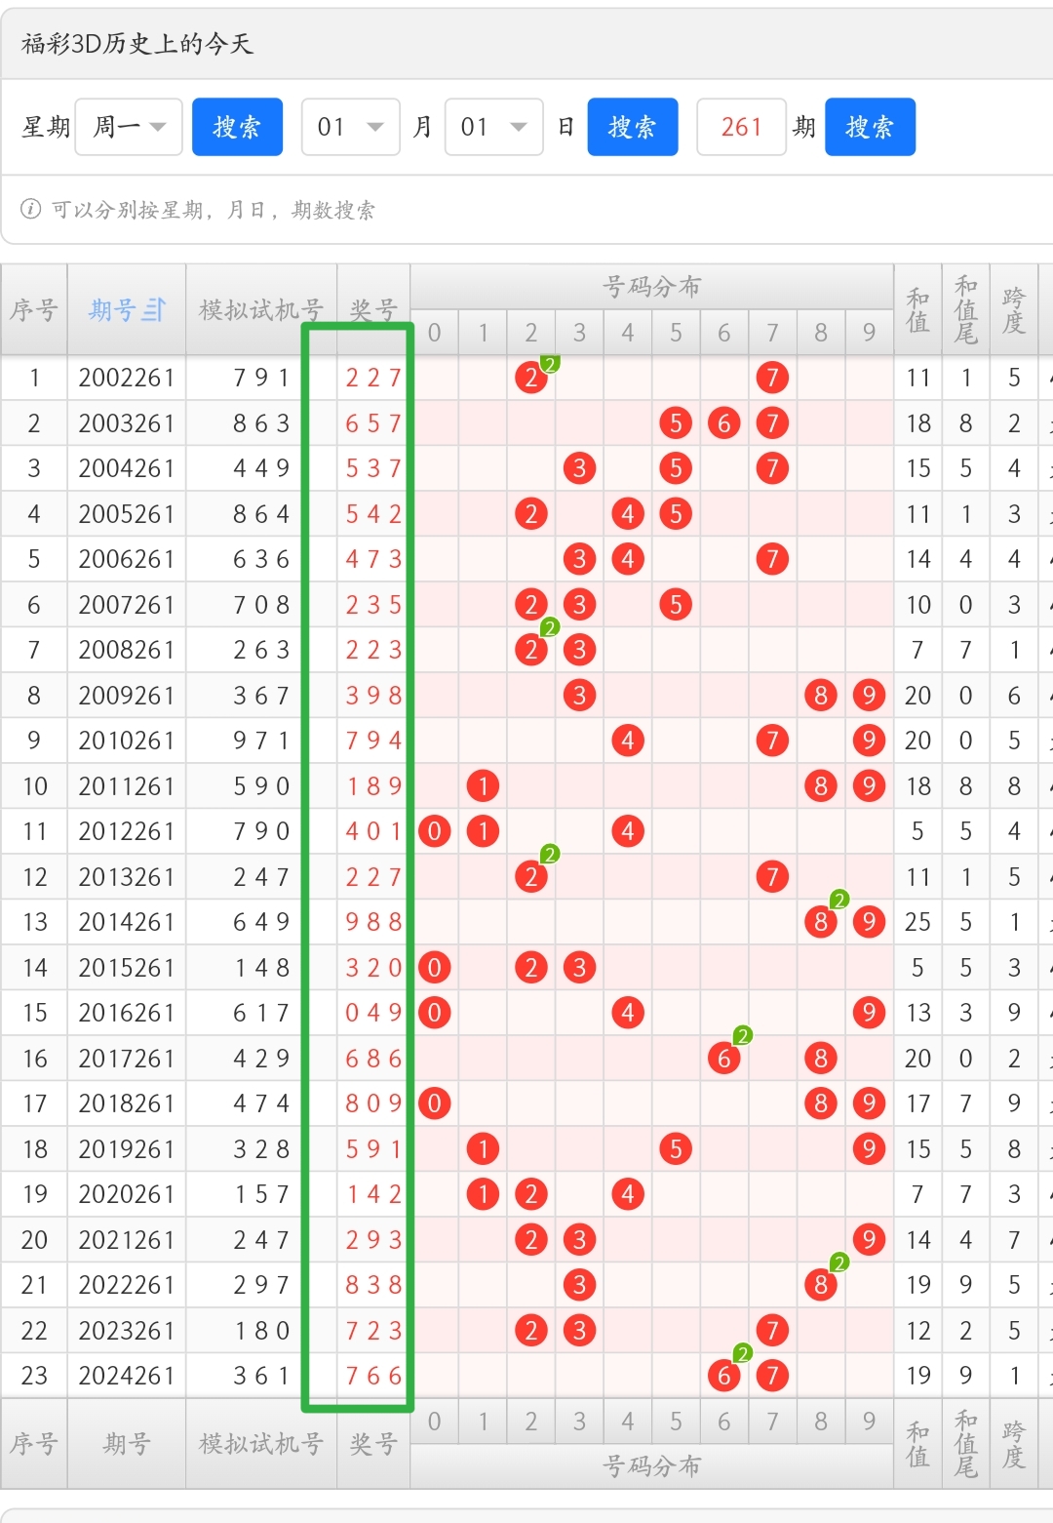
Task: Click the 和值 column header at top
Action: point(917,310)
